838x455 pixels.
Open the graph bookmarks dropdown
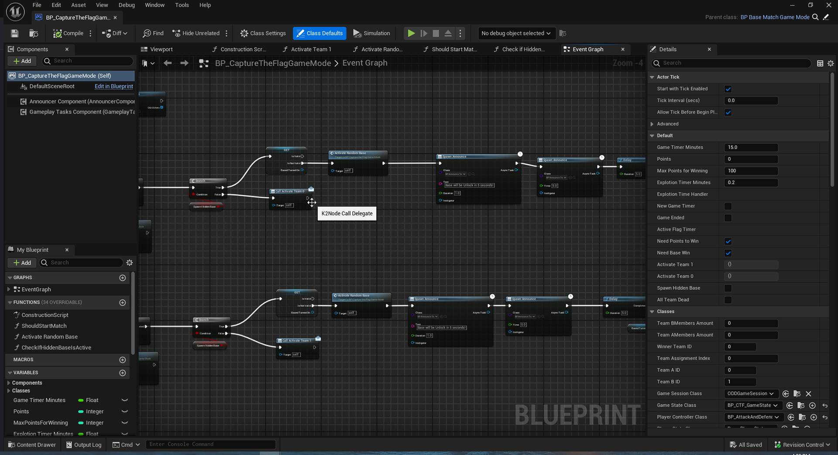(148, 63)
